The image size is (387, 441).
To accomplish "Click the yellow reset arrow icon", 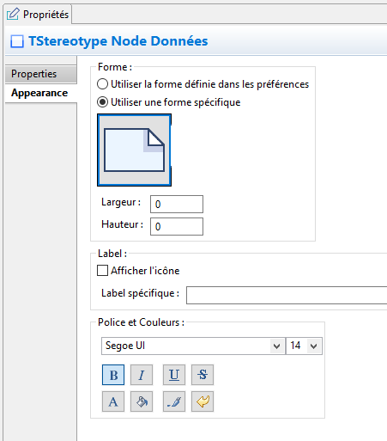I will click(x=203, y=401).
